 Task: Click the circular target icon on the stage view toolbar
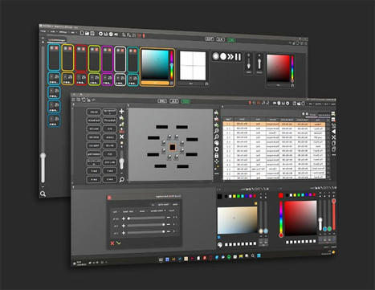point(216,149)
